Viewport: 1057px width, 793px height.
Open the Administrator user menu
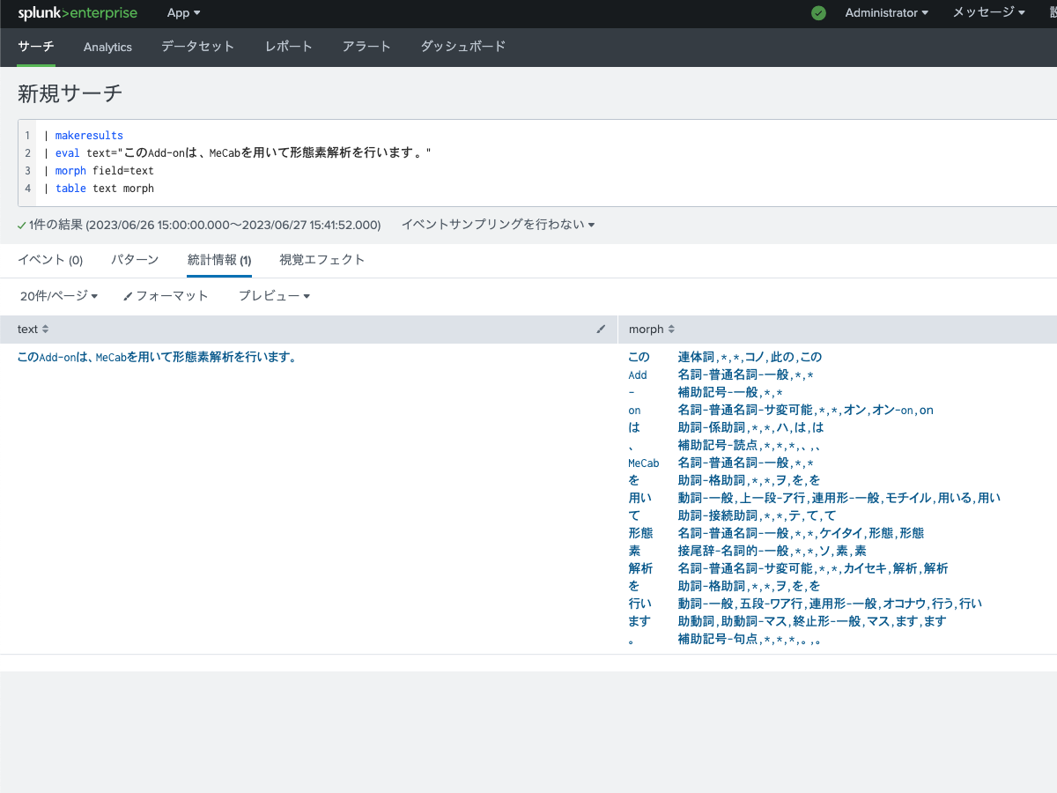[x=887, y=13]
